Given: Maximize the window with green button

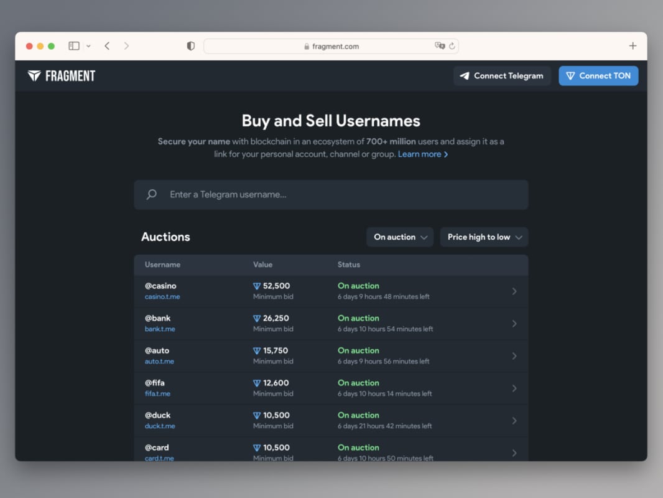Looking at the screenshot, I should (x=51, y=46).
